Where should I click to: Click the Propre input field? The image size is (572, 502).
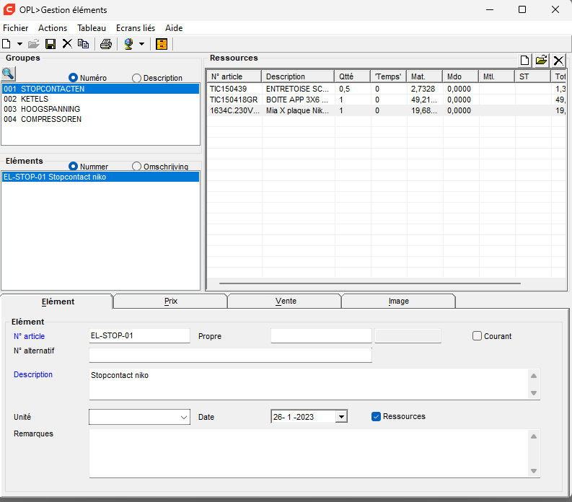click(x=321, y=335)
